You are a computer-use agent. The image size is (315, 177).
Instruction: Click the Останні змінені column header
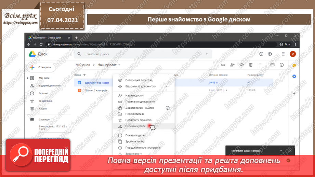tap(218, 75)
